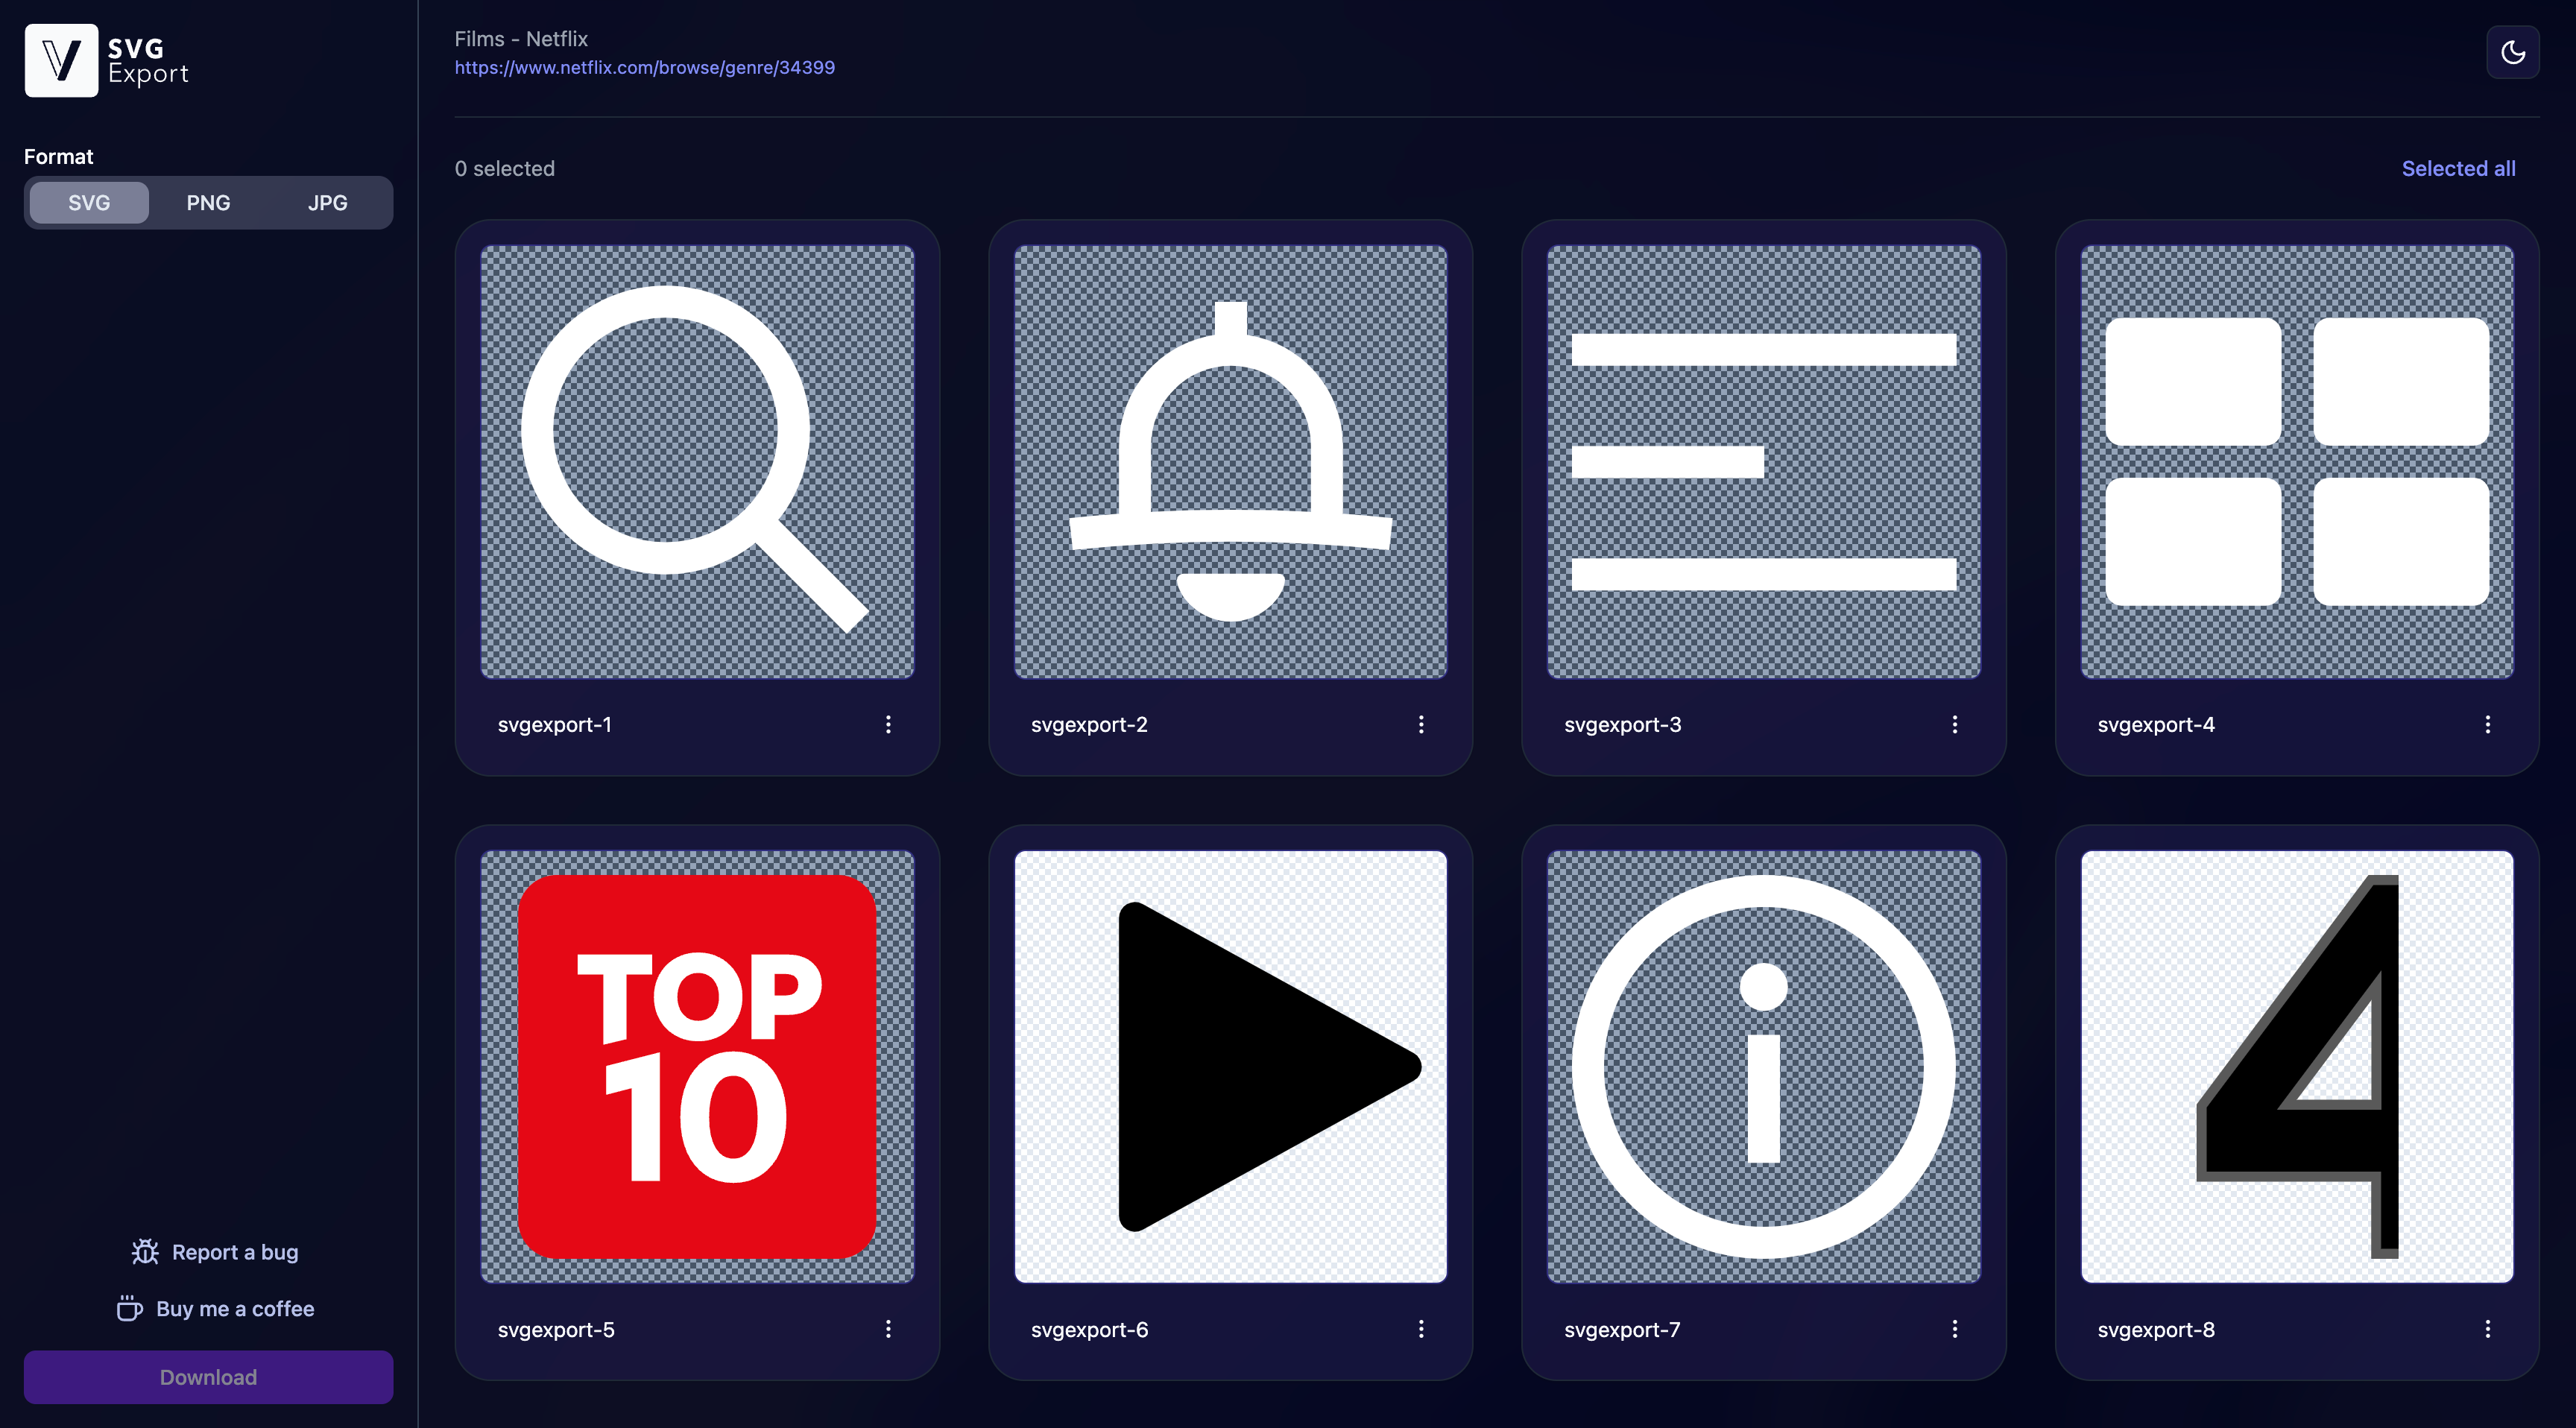2576x1428 pixels.
Task: Expand options for svgexport-5
Action: pos(890,1330)
